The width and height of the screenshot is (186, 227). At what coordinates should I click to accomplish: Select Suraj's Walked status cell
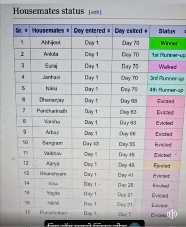[x=167, y=67]
